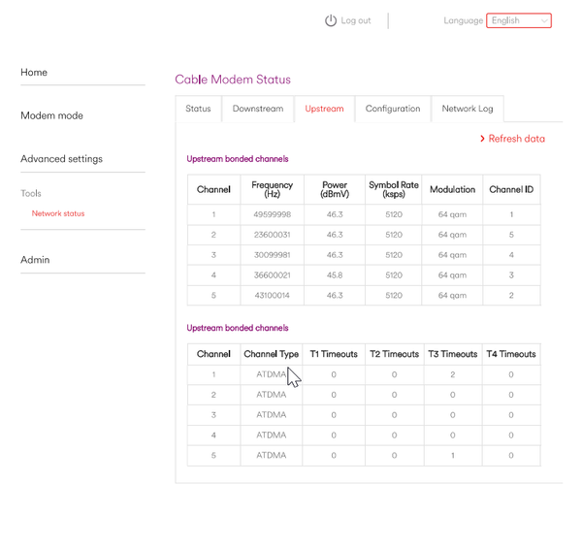Click the Refresh data link
The height and width of the screenshot is (548, 582).
516,139
